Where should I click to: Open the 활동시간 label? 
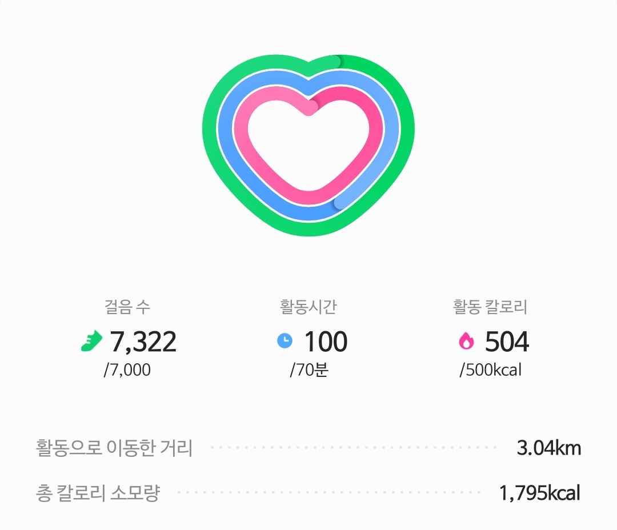(x=308, y=307)
